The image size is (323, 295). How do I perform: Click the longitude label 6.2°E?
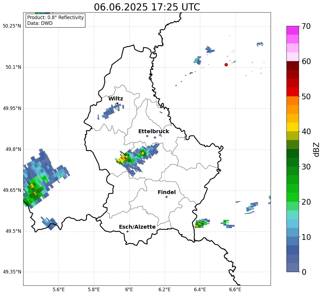click(x=165, y=290)
